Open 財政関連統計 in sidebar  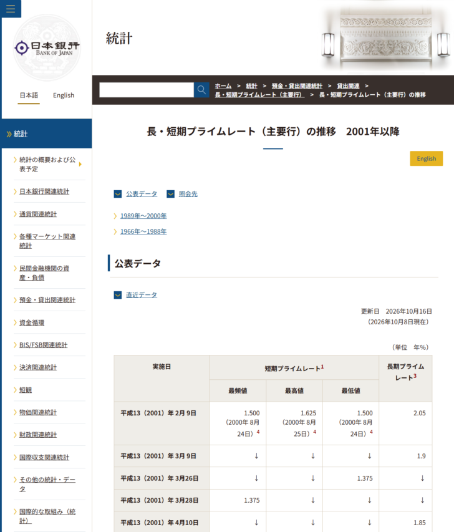point(38,435)
